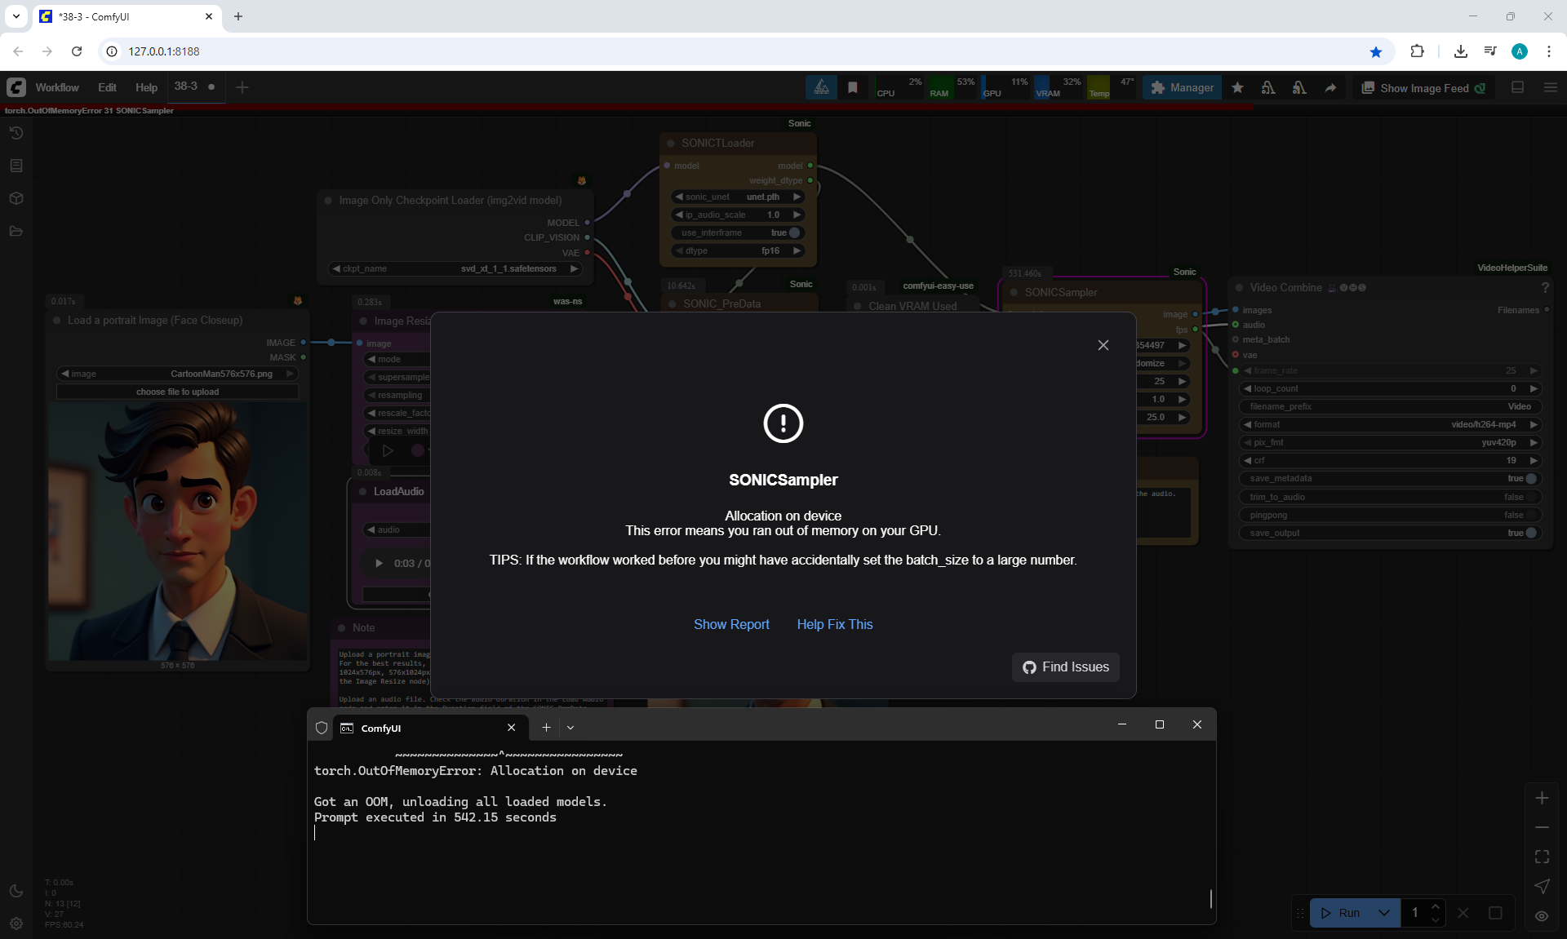Click the fit view canvas icon
Screen dimensions: 1567x939
1542,857
